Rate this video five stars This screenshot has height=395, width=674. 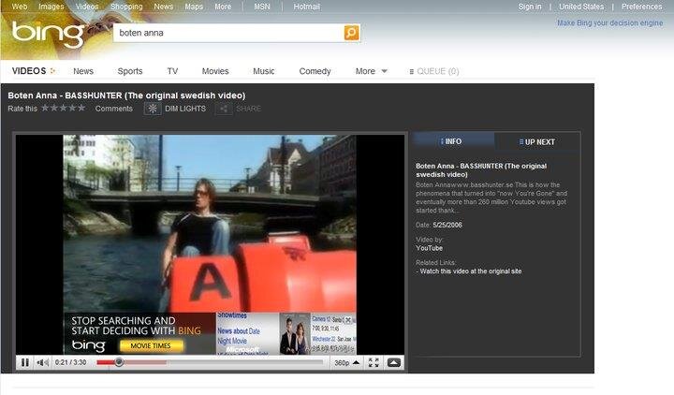[81, 108]
